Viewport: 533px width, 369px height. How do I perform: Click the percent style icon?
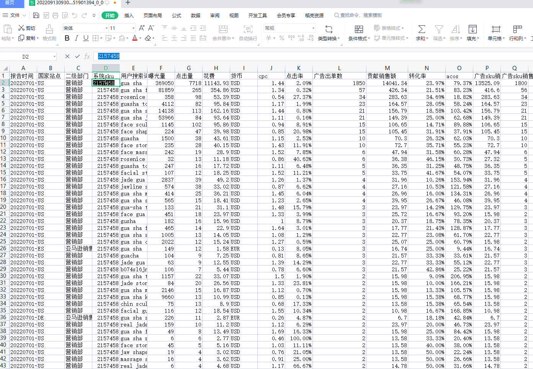tap(282, 38)
